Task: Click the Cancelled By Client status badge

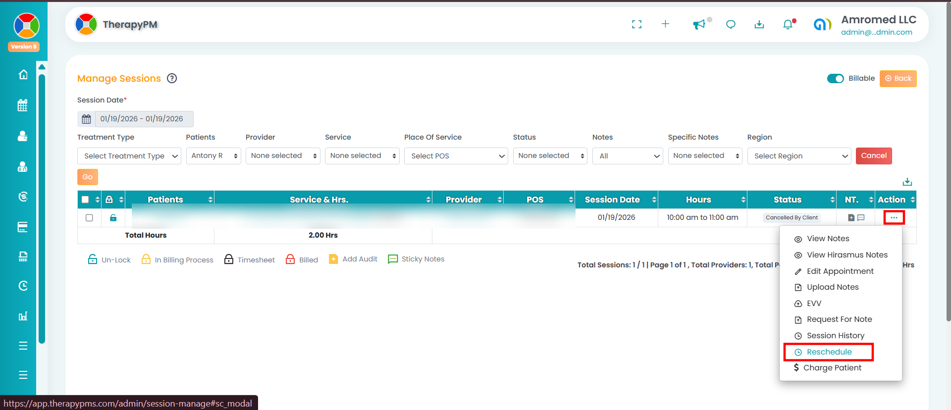Action: 792,217
